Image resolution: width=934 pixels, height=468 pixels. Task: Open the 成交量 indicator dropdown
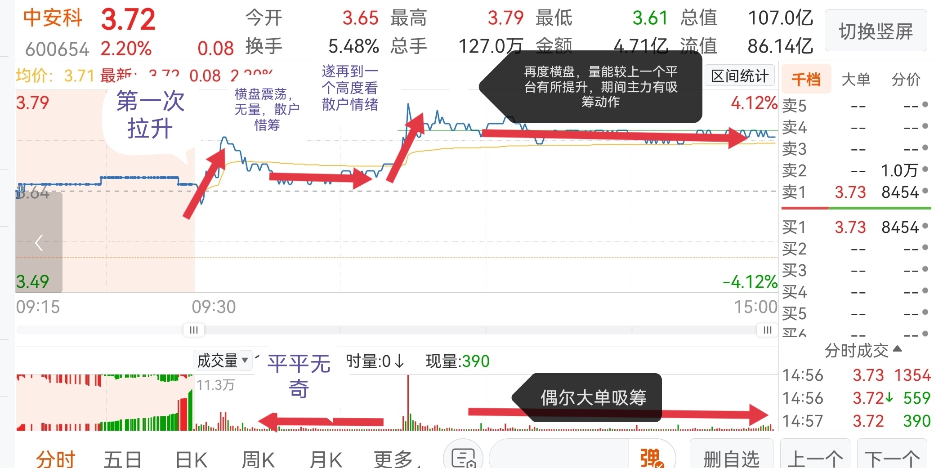pos(223,360)
